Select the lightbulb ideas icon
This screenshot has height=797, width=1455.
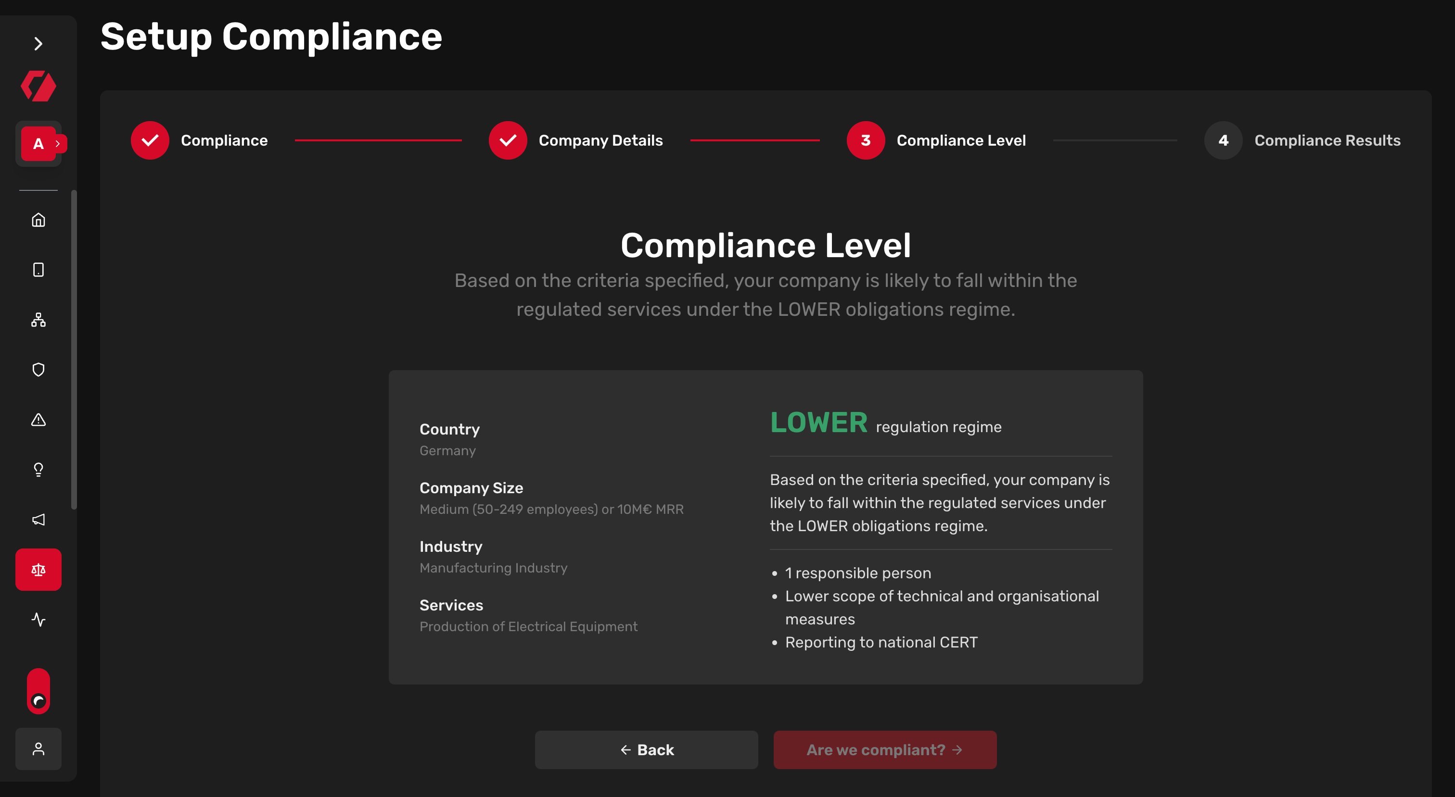[x=38, y=470]
